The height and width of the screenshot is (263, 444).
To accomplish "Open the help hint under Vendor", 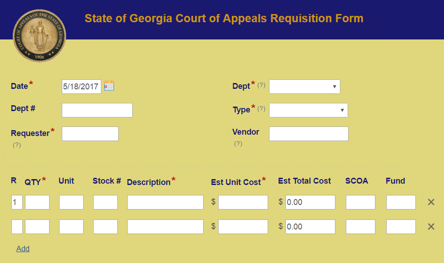I will pos(238,143).
